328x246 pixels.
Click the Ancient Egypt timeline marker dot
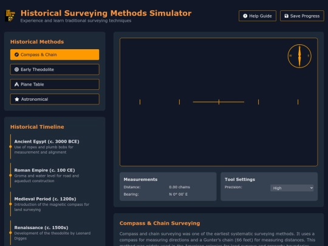click(x=10, y=146)
